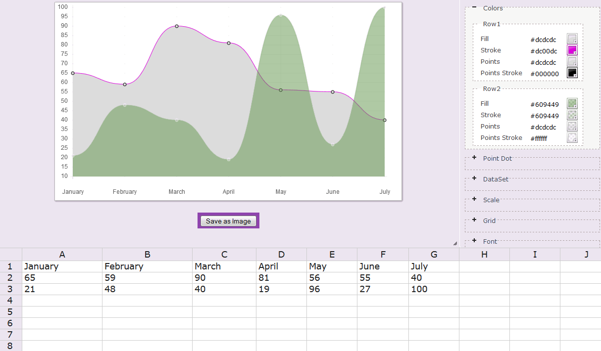
Task: Expand the Font section
Action: tap(474, 241)
